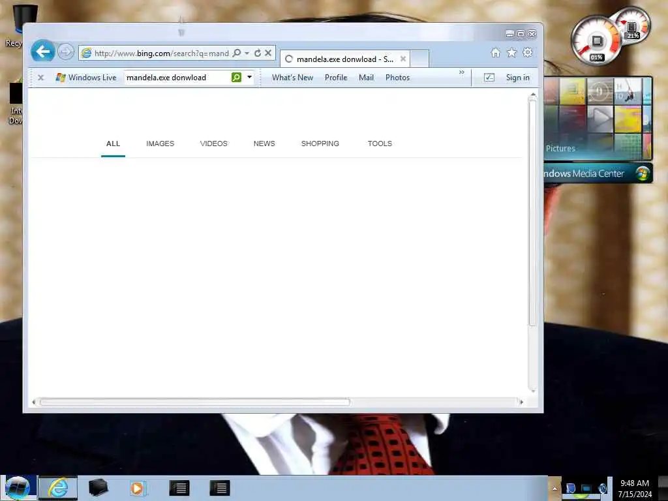Click the Windows Live logo button

tap(86, 78)
